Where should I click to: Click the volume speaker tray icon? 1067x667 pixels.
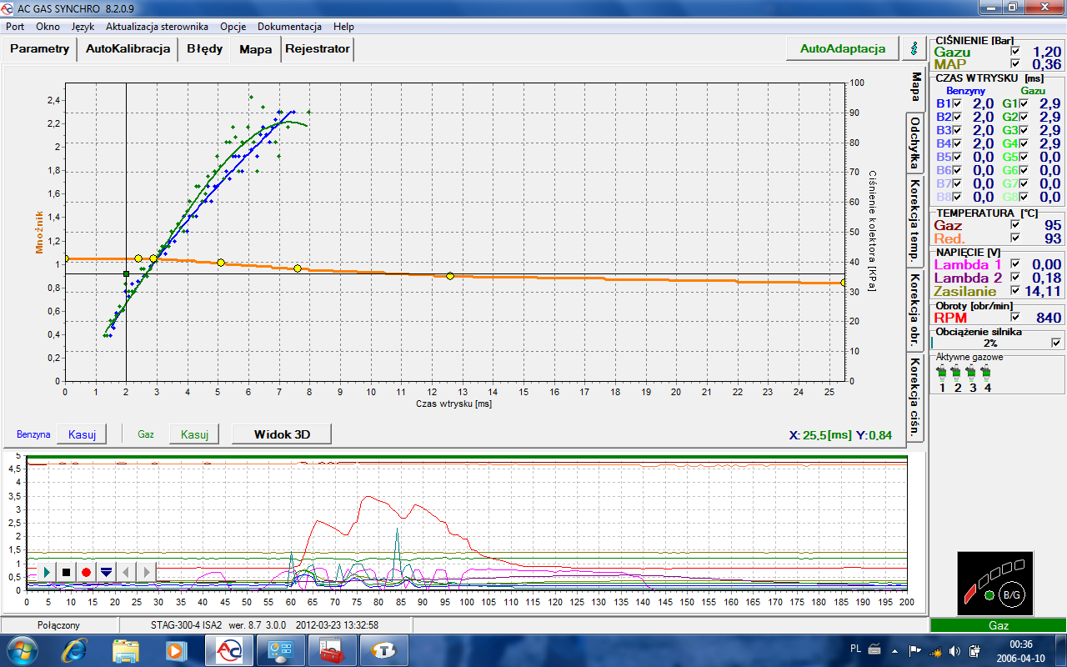click(954, 650)
